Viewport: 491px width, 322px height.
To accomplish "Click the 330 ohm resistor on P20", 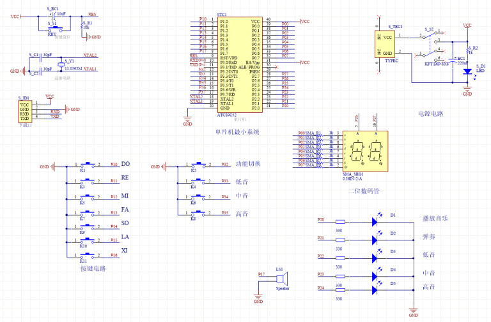I will pos(340,222).
